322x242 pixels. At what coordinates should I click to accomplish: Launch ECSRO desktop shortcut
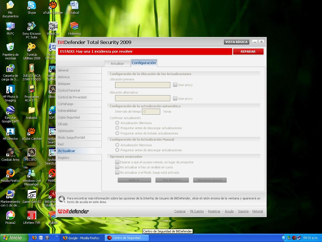point(32,154)
